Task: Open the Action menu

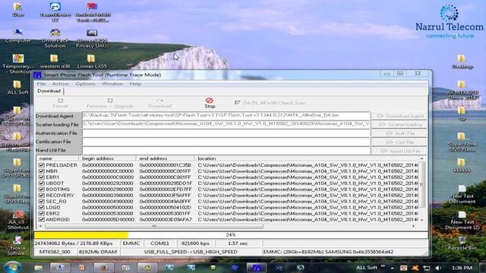Action: click(x=60, y=84)
